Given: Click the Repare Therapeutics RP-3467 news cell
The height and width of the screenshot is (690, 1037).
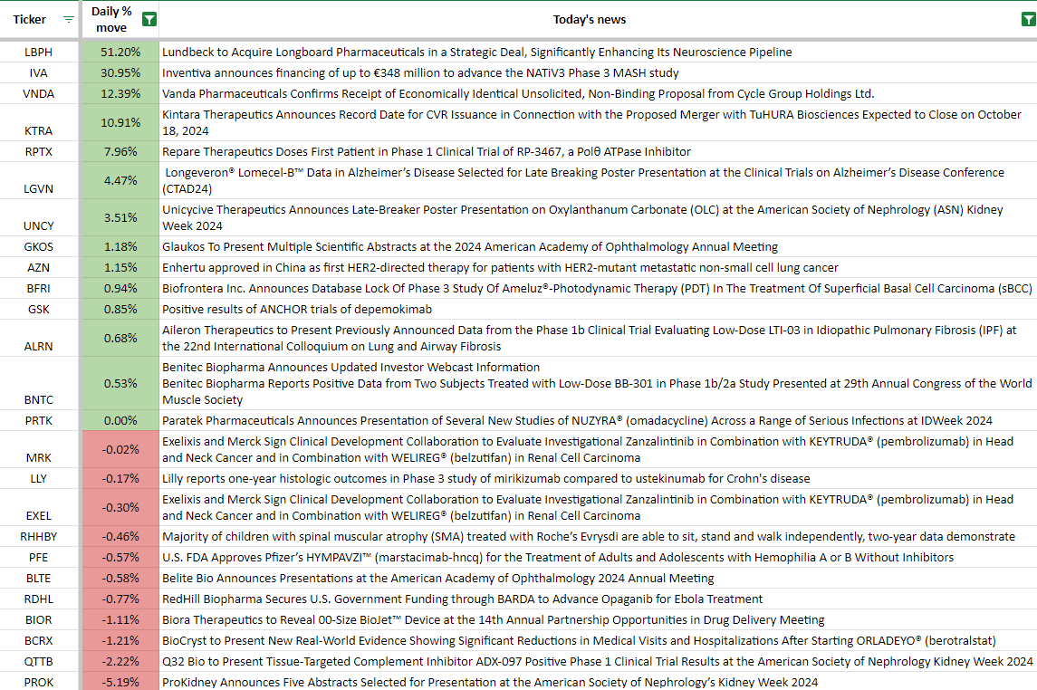Looking at the screenshot, I should tap(598, 151).
